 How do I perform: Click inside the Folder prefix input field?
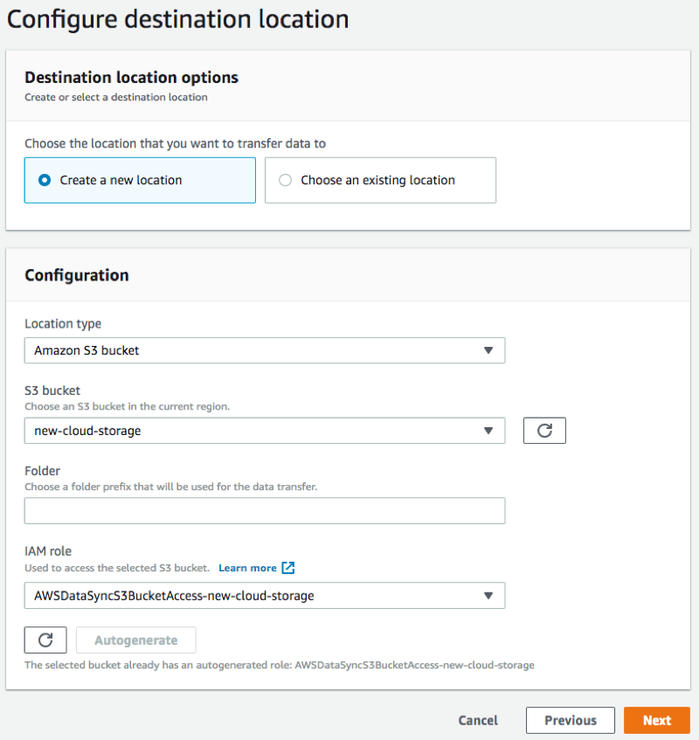click(264, 510)
